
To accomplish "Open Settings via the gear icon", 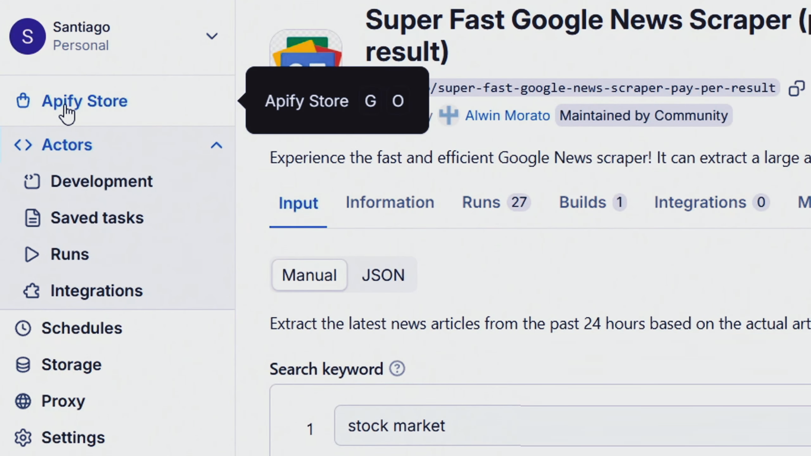I will pos(23,438).
